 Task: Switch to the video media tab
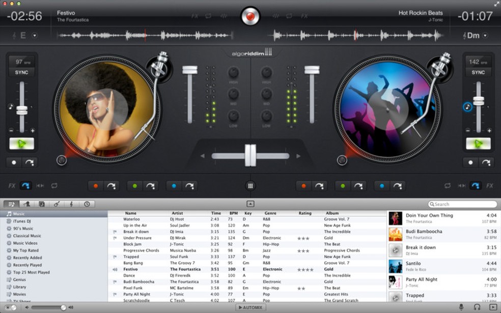click(x=41, y=203)
